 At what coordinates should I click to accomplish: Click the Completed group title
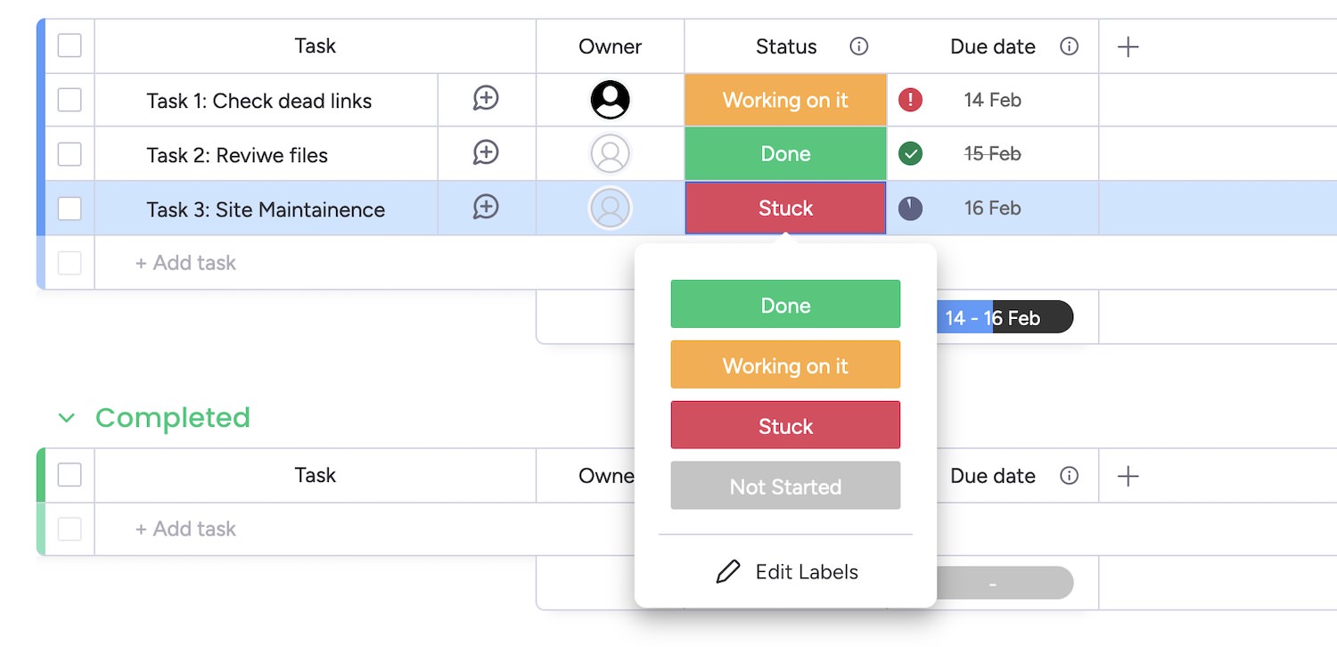(173, 417)
